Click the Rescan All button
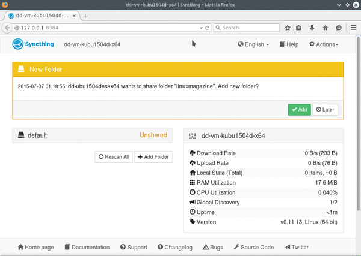 point(114,157)
